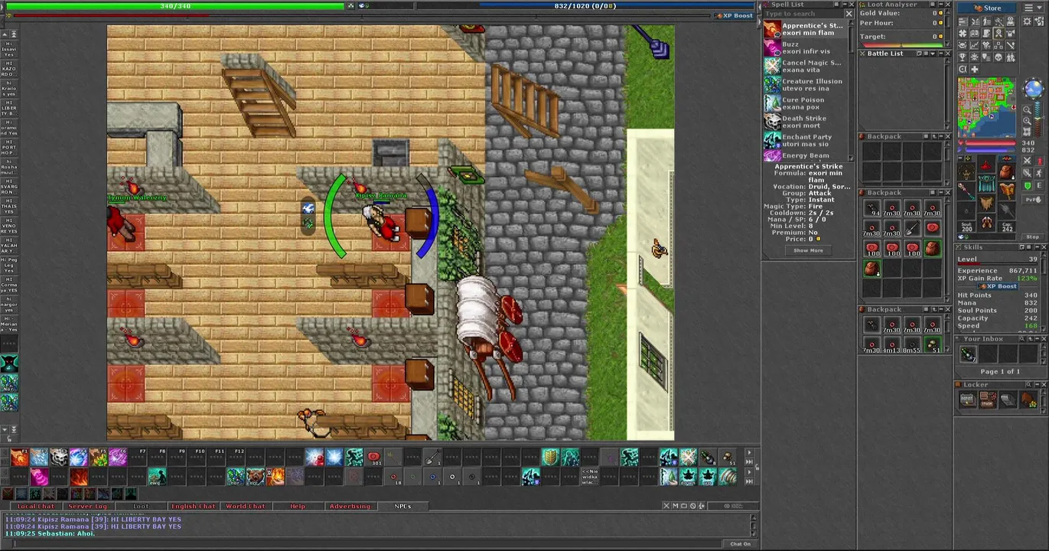The width and height of the screenshot is (1049, 551).
Task: Select the Buzz spell icon
Action: click(772, 47)
